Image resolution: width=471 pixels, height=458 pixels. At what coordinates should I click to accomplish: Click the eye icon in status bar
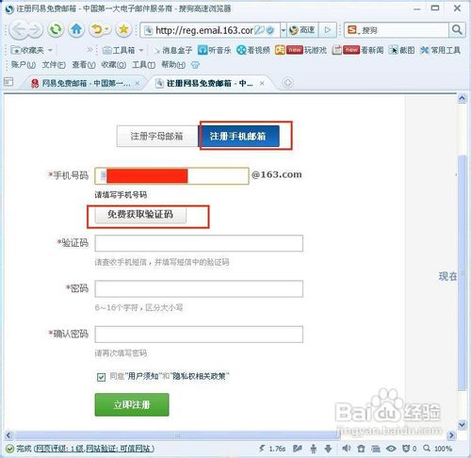(x=391, y=449)
